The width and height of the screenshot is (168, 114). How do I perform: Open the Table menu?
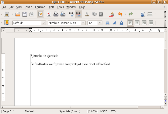coord(51,7)
